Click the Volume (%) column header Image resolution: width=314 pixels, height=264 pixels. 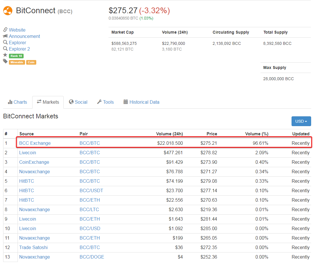pos(257,134)
